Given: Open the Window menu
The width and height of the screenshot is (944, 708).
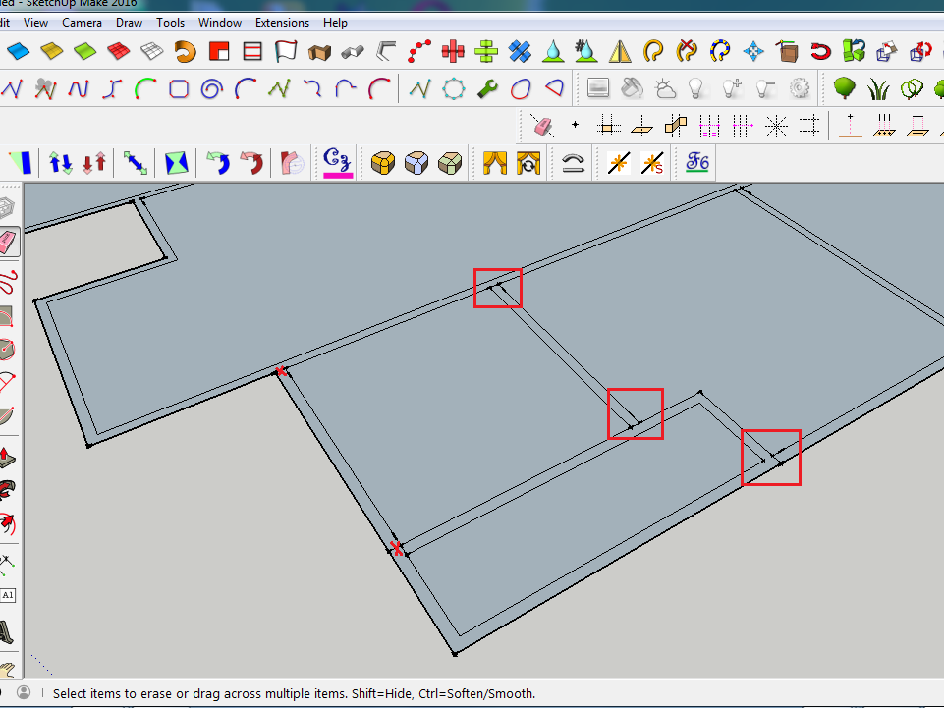Looking at the screenshot, I should point(220,23).
